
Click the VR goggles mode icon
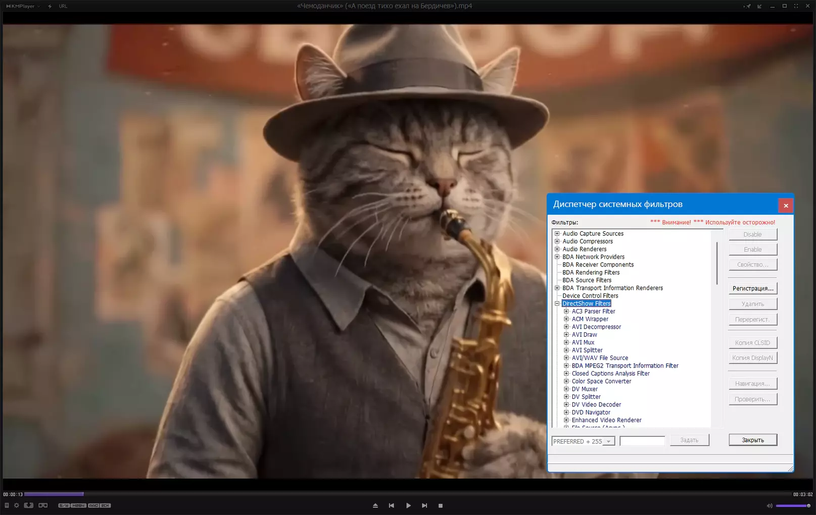point(43,505)
